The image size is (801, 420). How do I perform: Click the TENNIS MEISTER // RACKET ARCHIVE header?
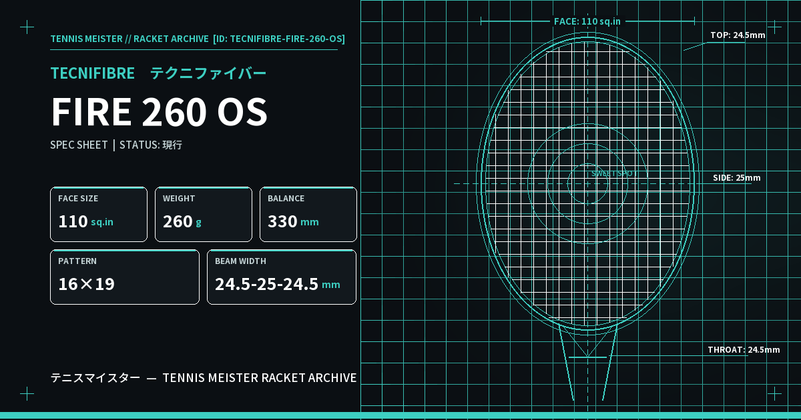[129, 39]
